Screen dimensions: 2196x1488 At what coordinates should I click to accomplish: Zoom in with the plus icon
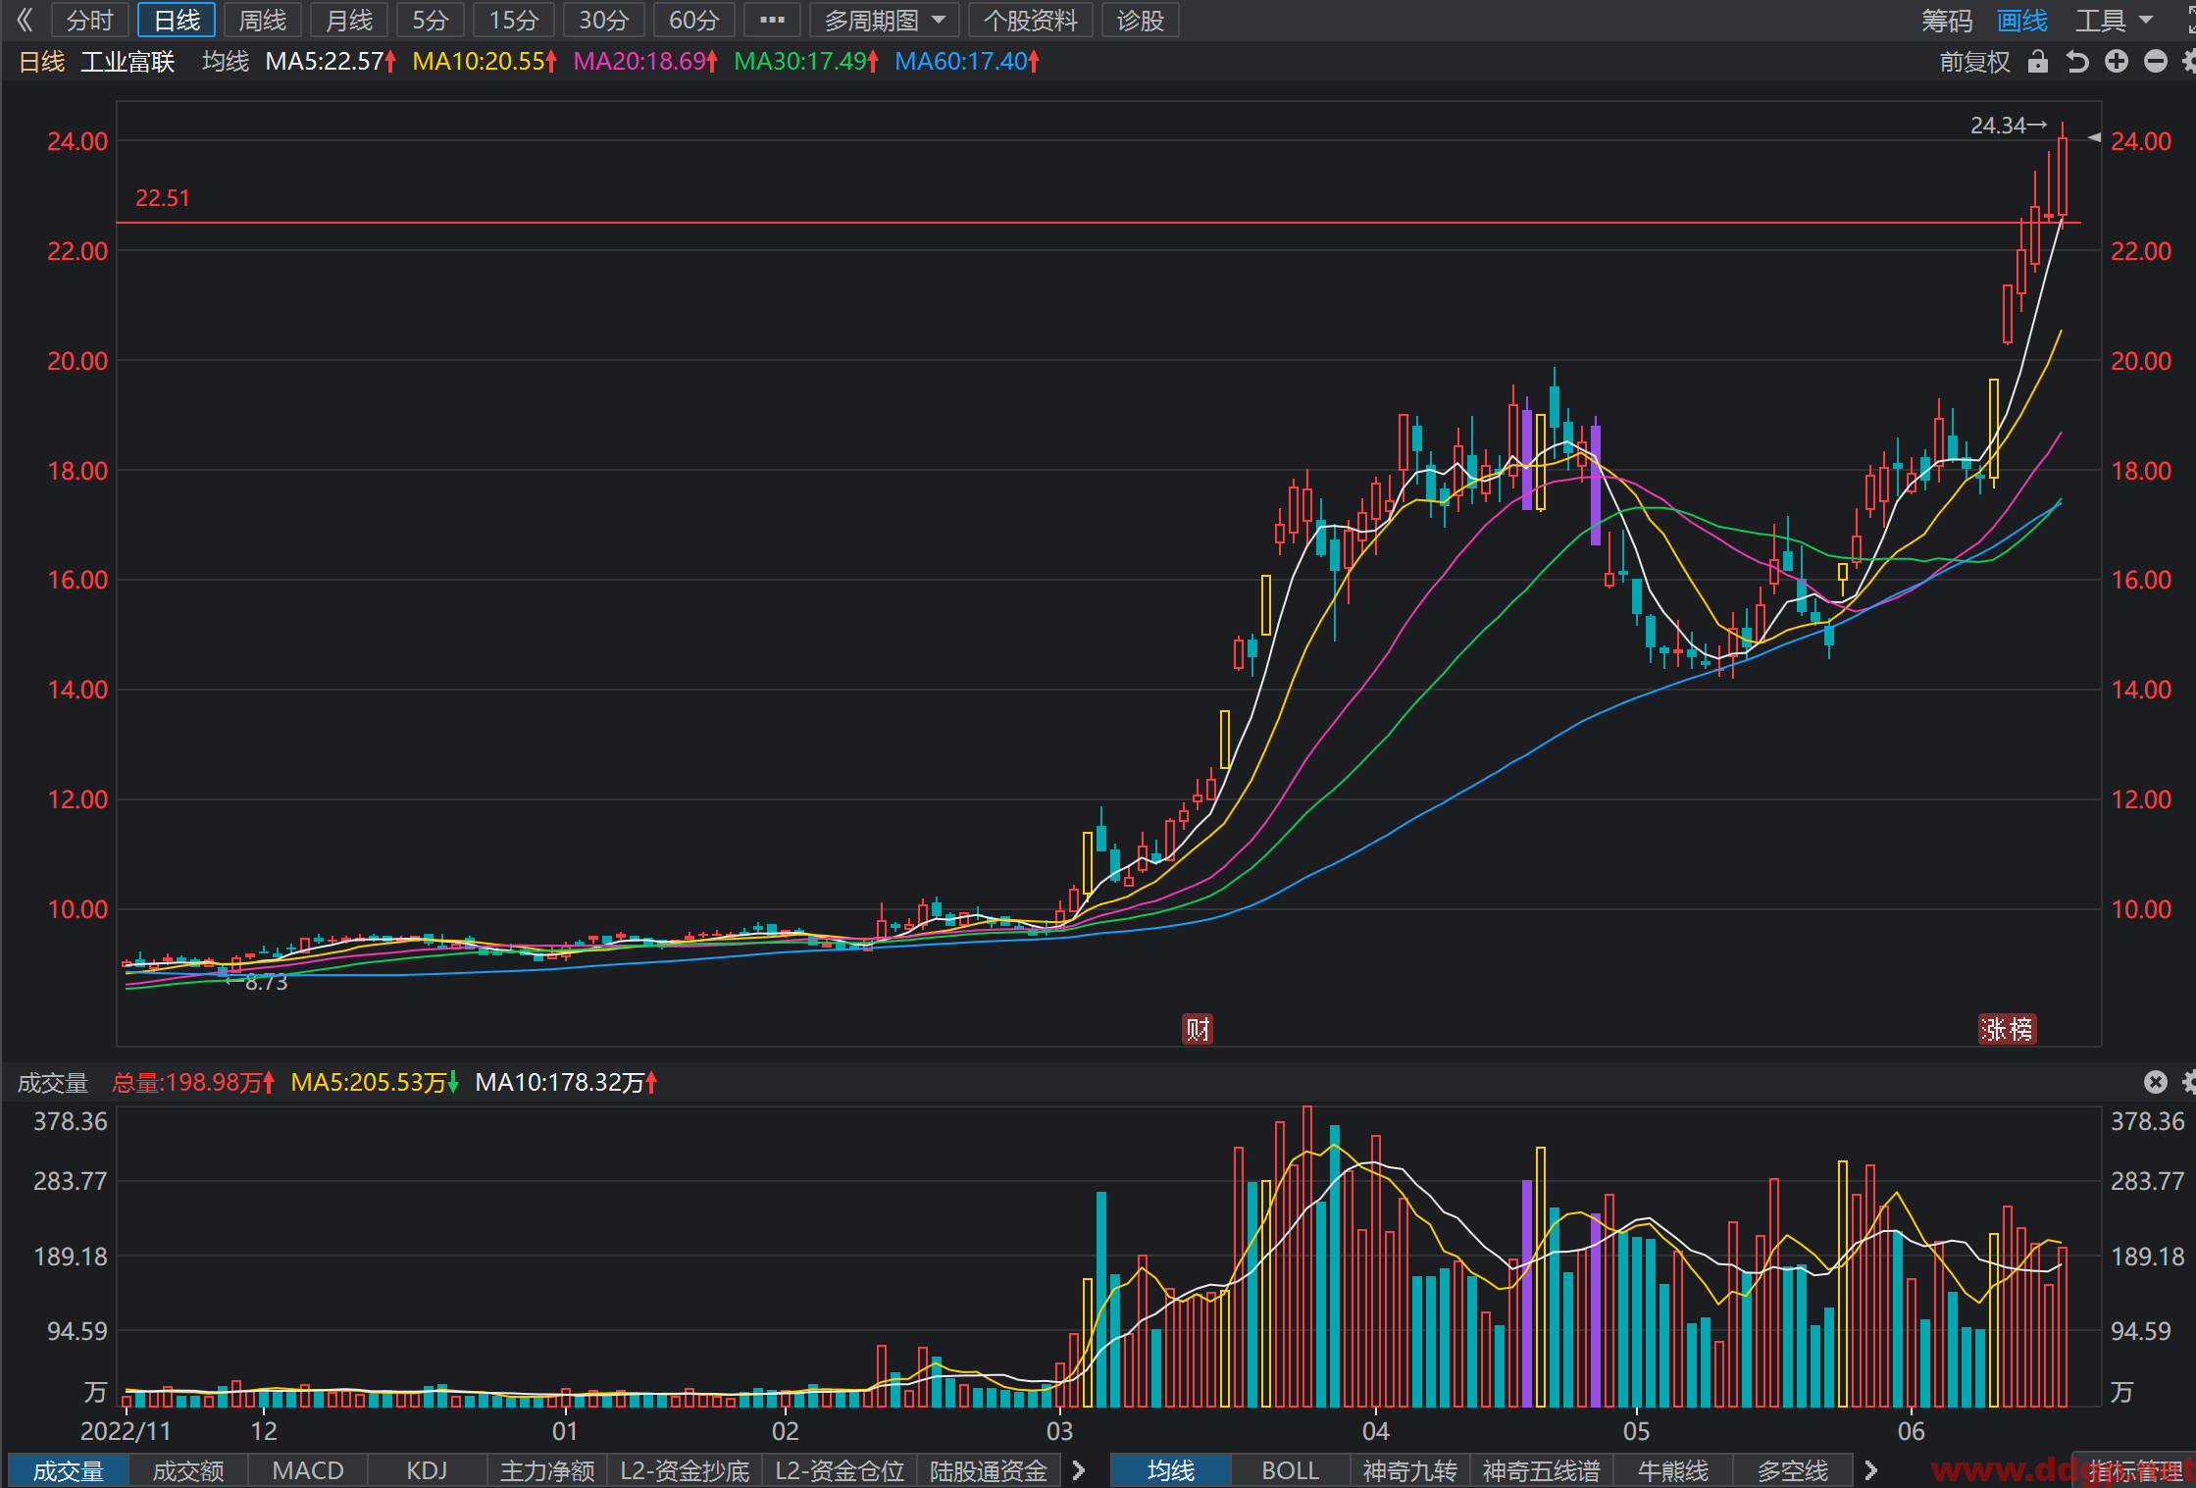coord(2117,62)
